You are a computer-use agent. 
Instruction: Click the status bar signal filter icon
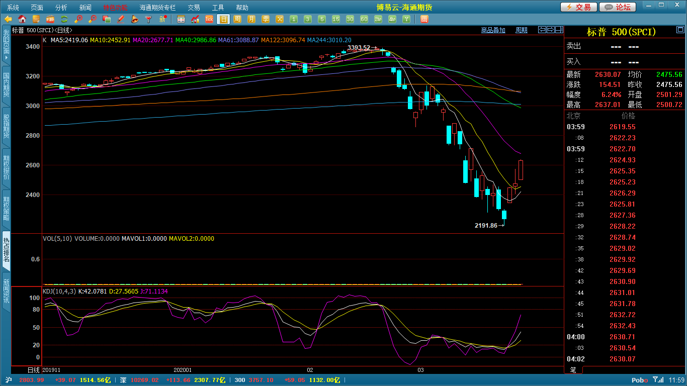click(x=658, y=380)
